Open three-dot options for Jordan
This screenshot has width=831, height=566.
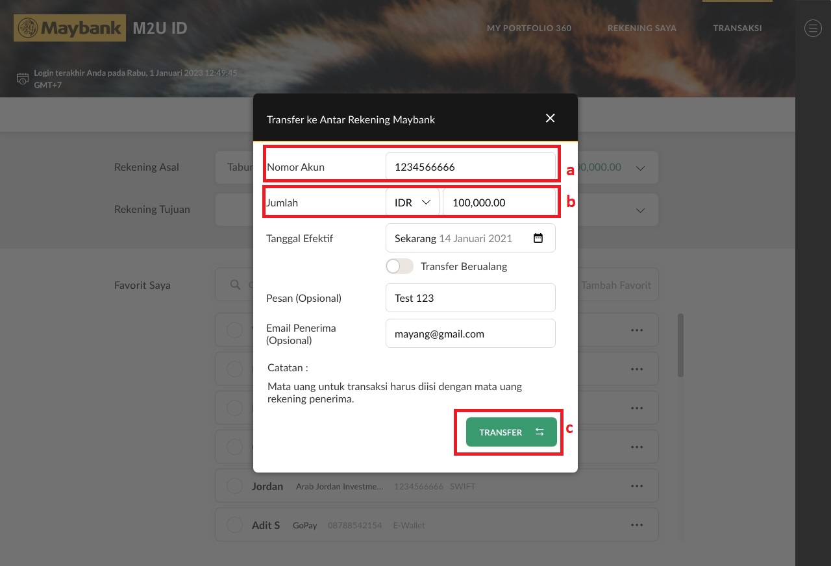[x=636, y=486]
